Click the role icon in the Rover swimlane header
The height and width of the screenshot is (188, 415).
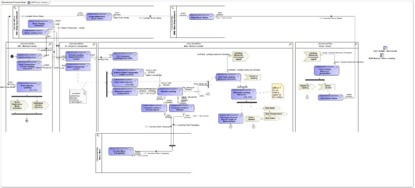point(356,44)
